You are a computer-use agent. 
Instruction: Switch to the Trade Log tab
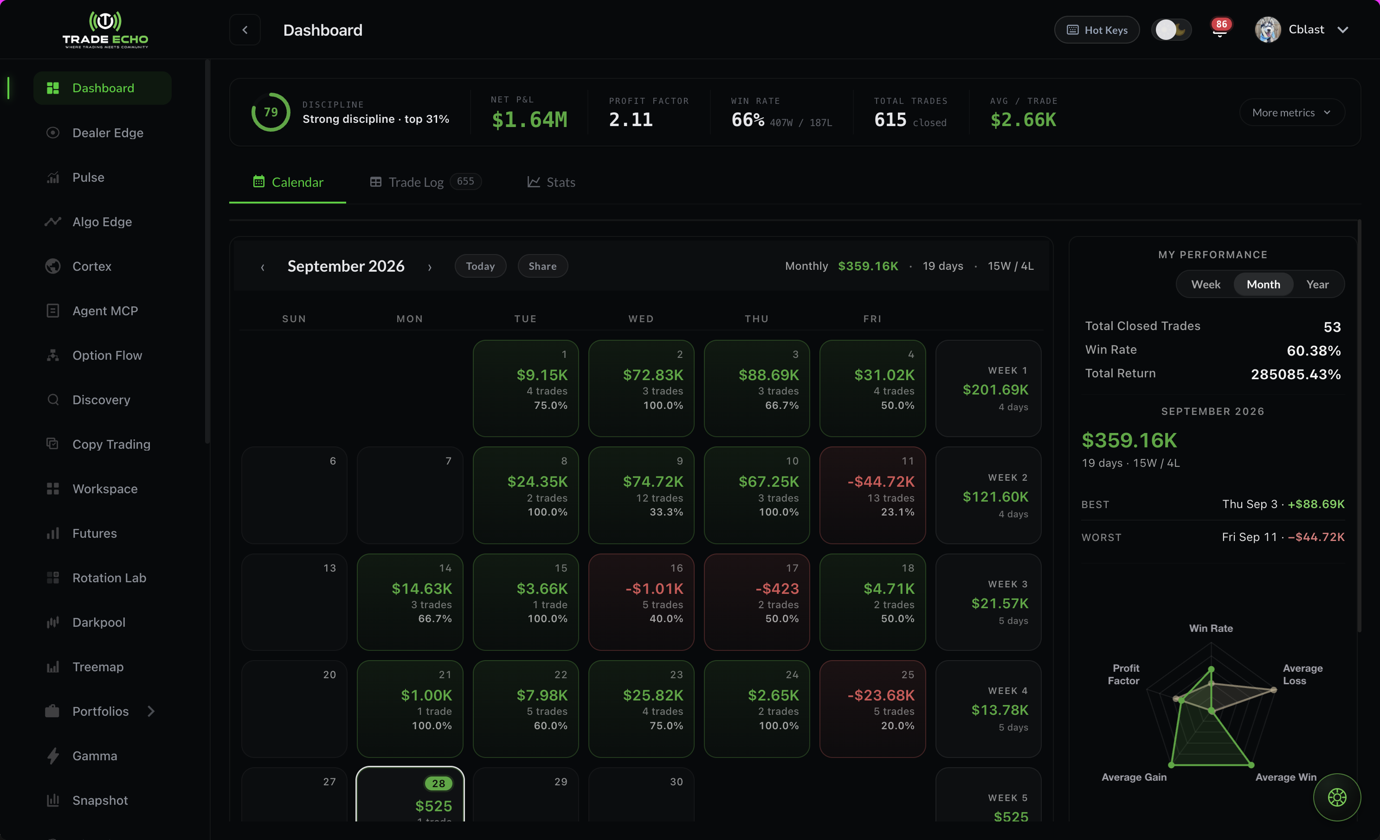click(x=426, y=182)
